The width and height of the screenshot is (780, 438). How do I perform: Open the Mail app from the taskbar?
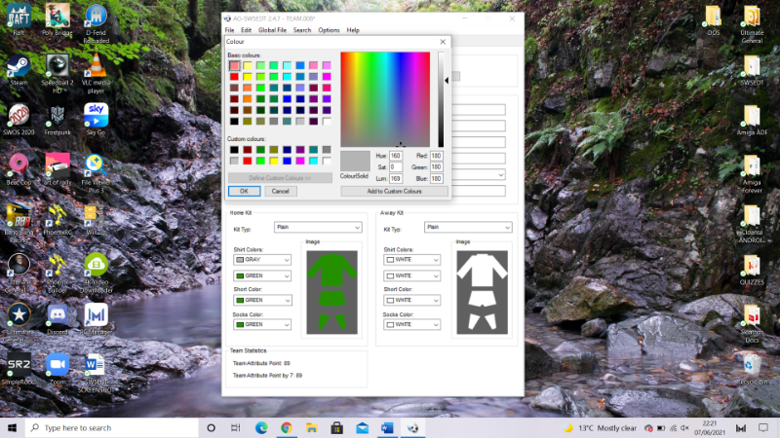click(362, 428)
